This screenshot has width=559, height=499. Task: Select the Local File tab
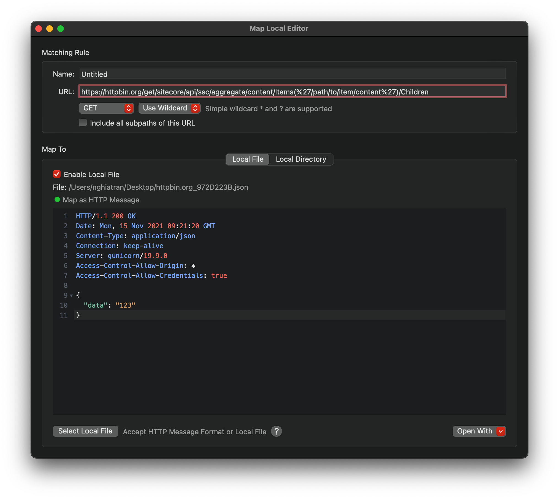point(248,159)
